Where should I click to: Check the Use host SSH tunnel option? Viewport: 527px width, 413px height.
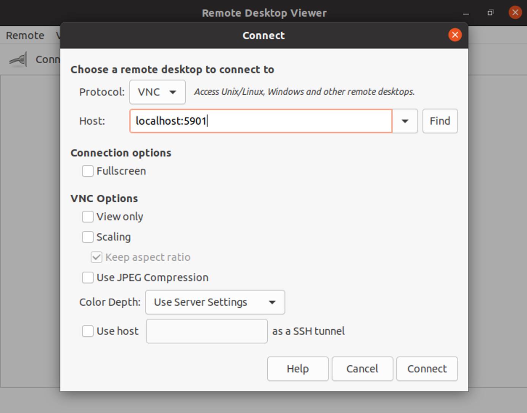pos(88,331)
